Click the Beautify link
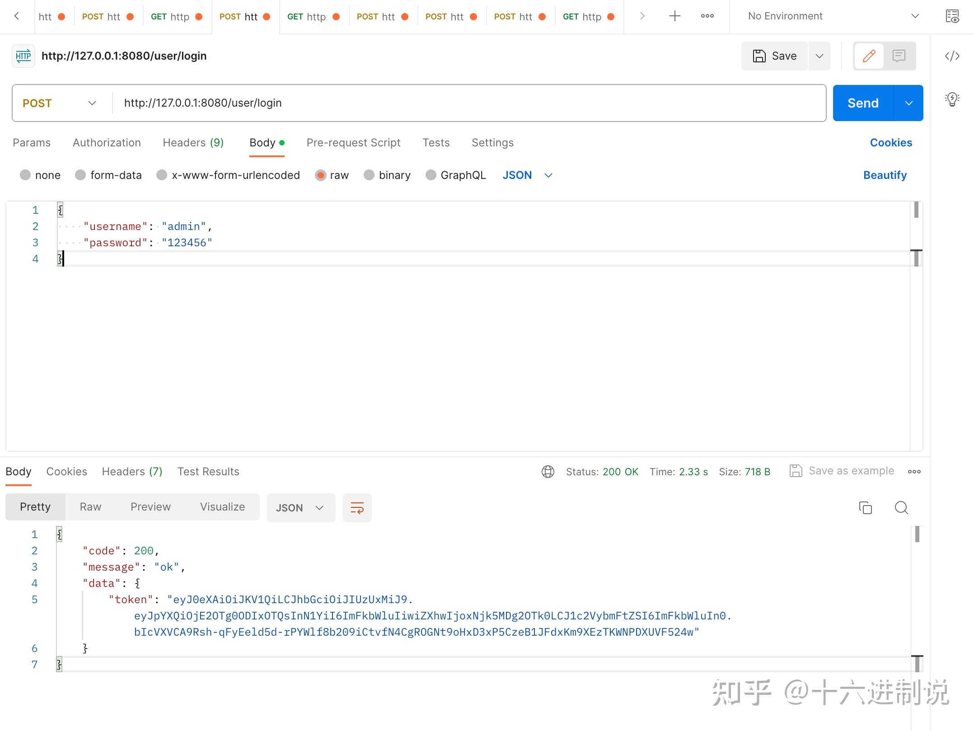974x731 pixels. point(885,175)
